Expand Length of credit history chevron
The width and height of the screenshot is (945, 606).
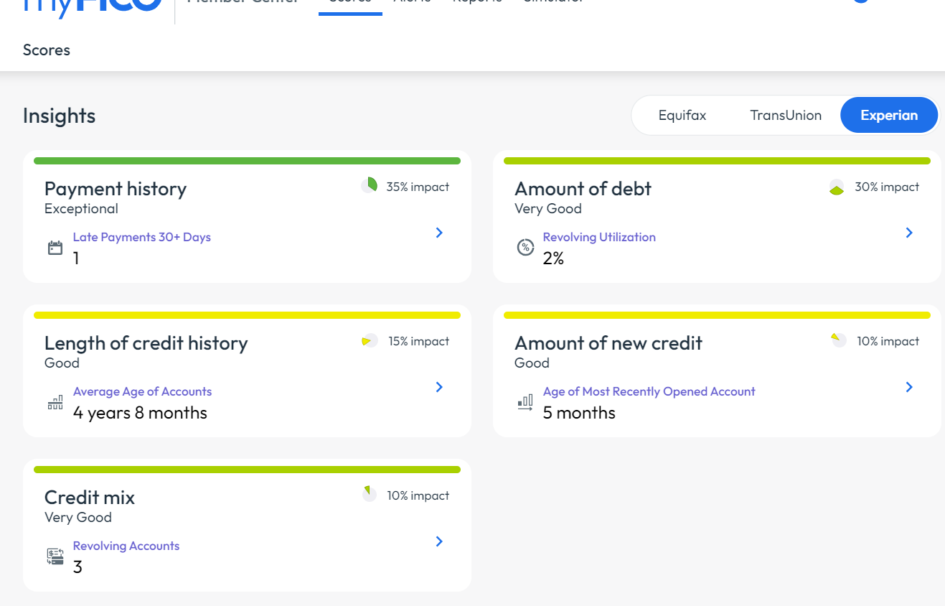439,387
